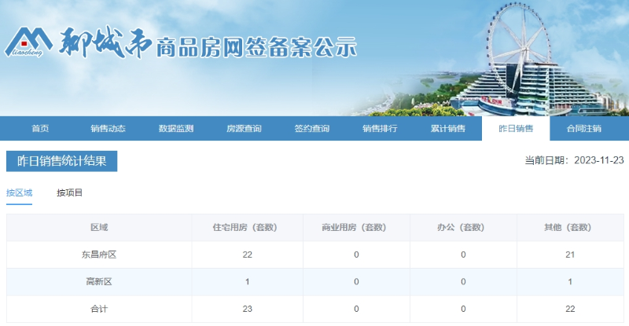
Task: Select the 东昌府区 row label
Action: [x=99, y=255]
